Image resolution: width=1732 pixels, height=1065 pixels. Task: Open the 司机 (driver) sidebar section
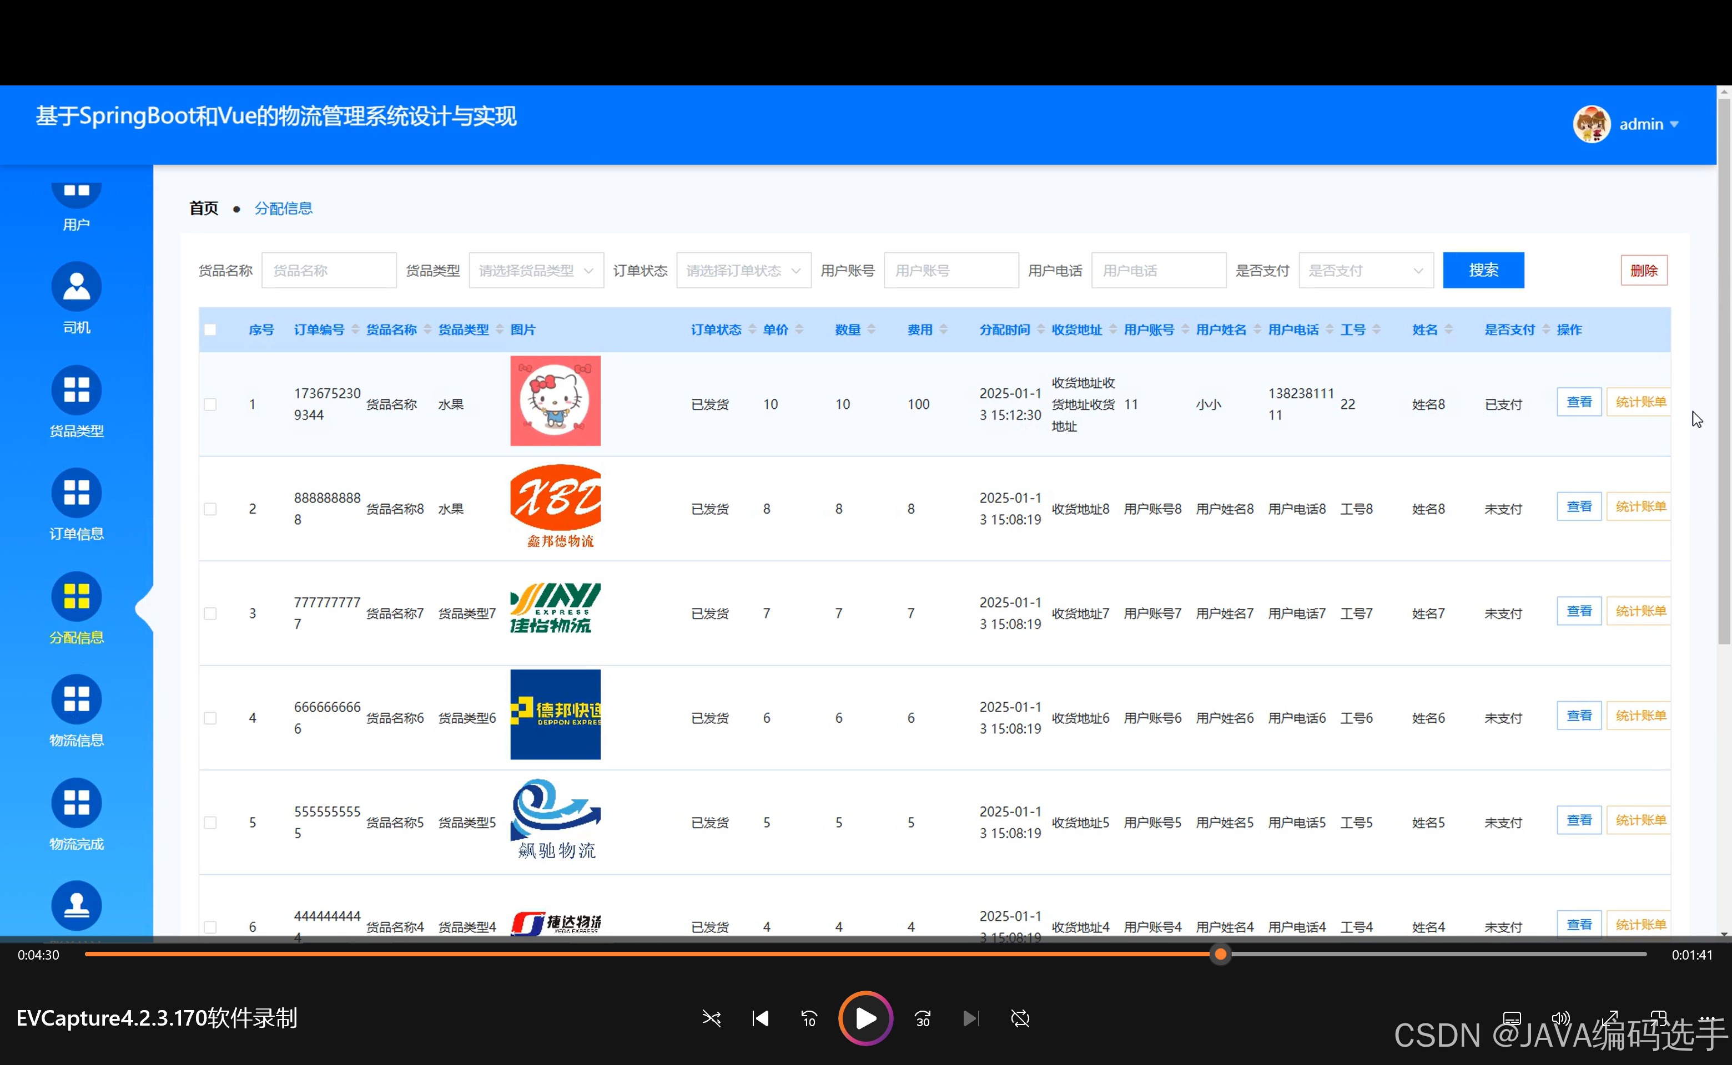click(76, 298)
